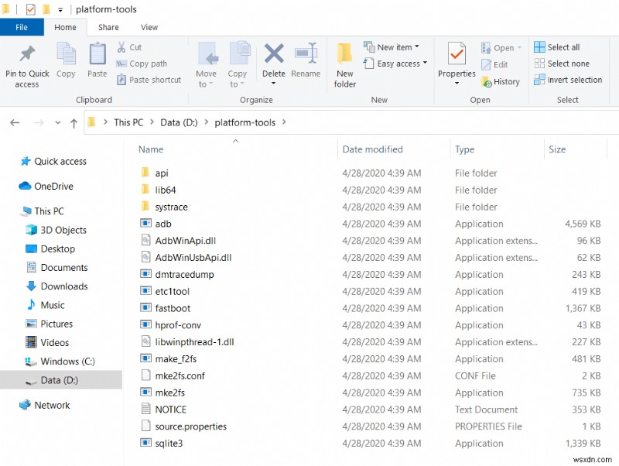The width and height of the screenshot is (619, 466).
Task: Open Pictures in sidebar
Action: tap(50, 324)
